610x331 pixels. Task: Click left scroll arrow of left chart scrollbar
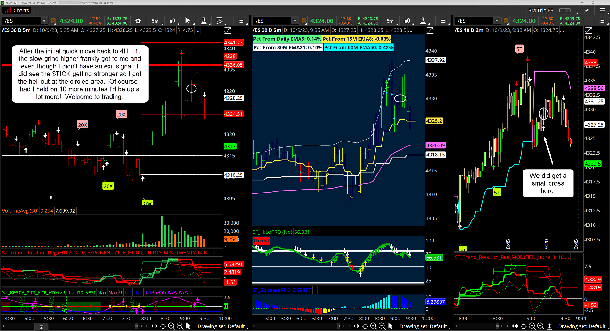[3, 326]
